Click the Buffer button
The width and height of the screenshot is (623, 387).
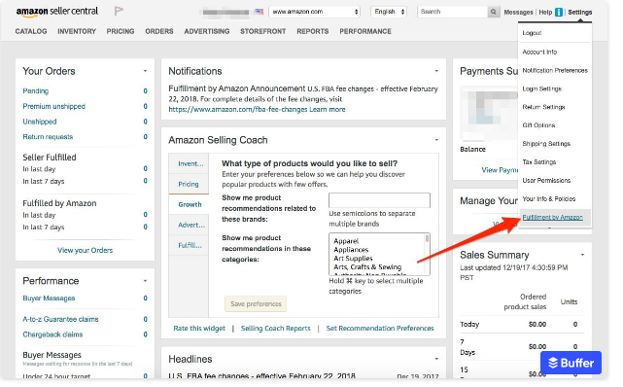pyautogui.click(x=571, y=363)
